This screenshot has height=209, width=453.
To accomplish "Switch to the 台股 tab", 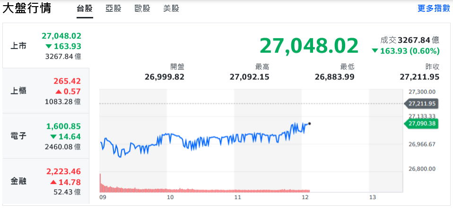I will (x=85, y=8).
